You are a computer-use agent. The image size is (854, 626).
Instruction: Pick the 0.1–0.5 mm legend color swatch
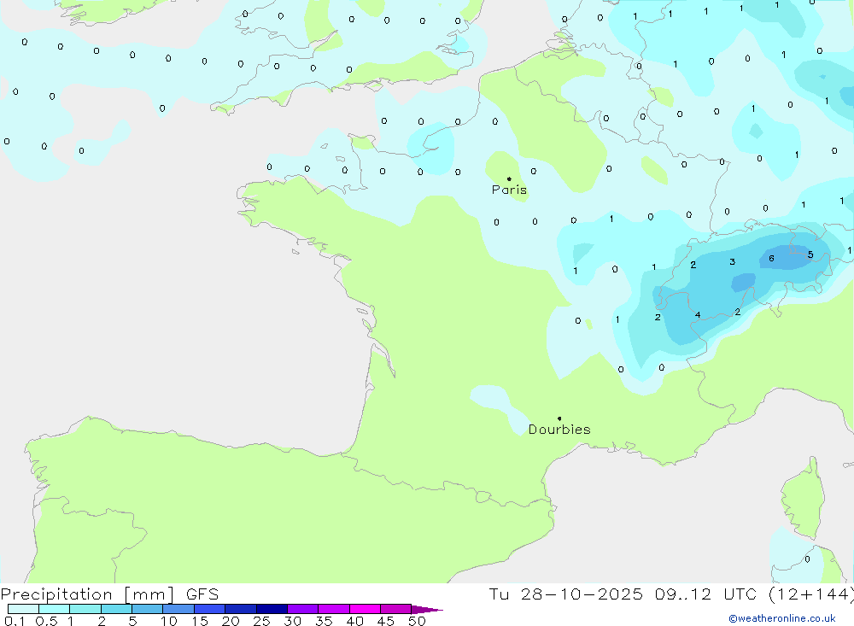[x=23, y=609]
